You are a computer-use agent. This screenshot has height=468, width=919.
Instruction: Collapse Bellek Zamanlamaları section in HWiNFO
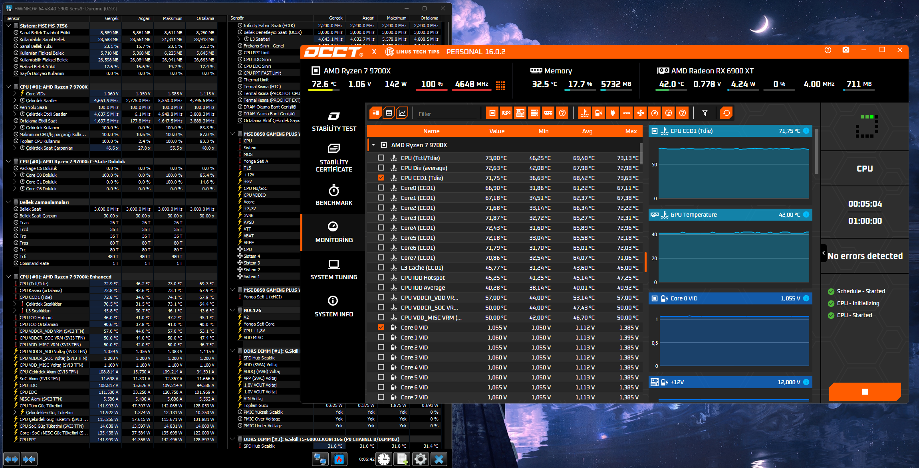[8, 202]
